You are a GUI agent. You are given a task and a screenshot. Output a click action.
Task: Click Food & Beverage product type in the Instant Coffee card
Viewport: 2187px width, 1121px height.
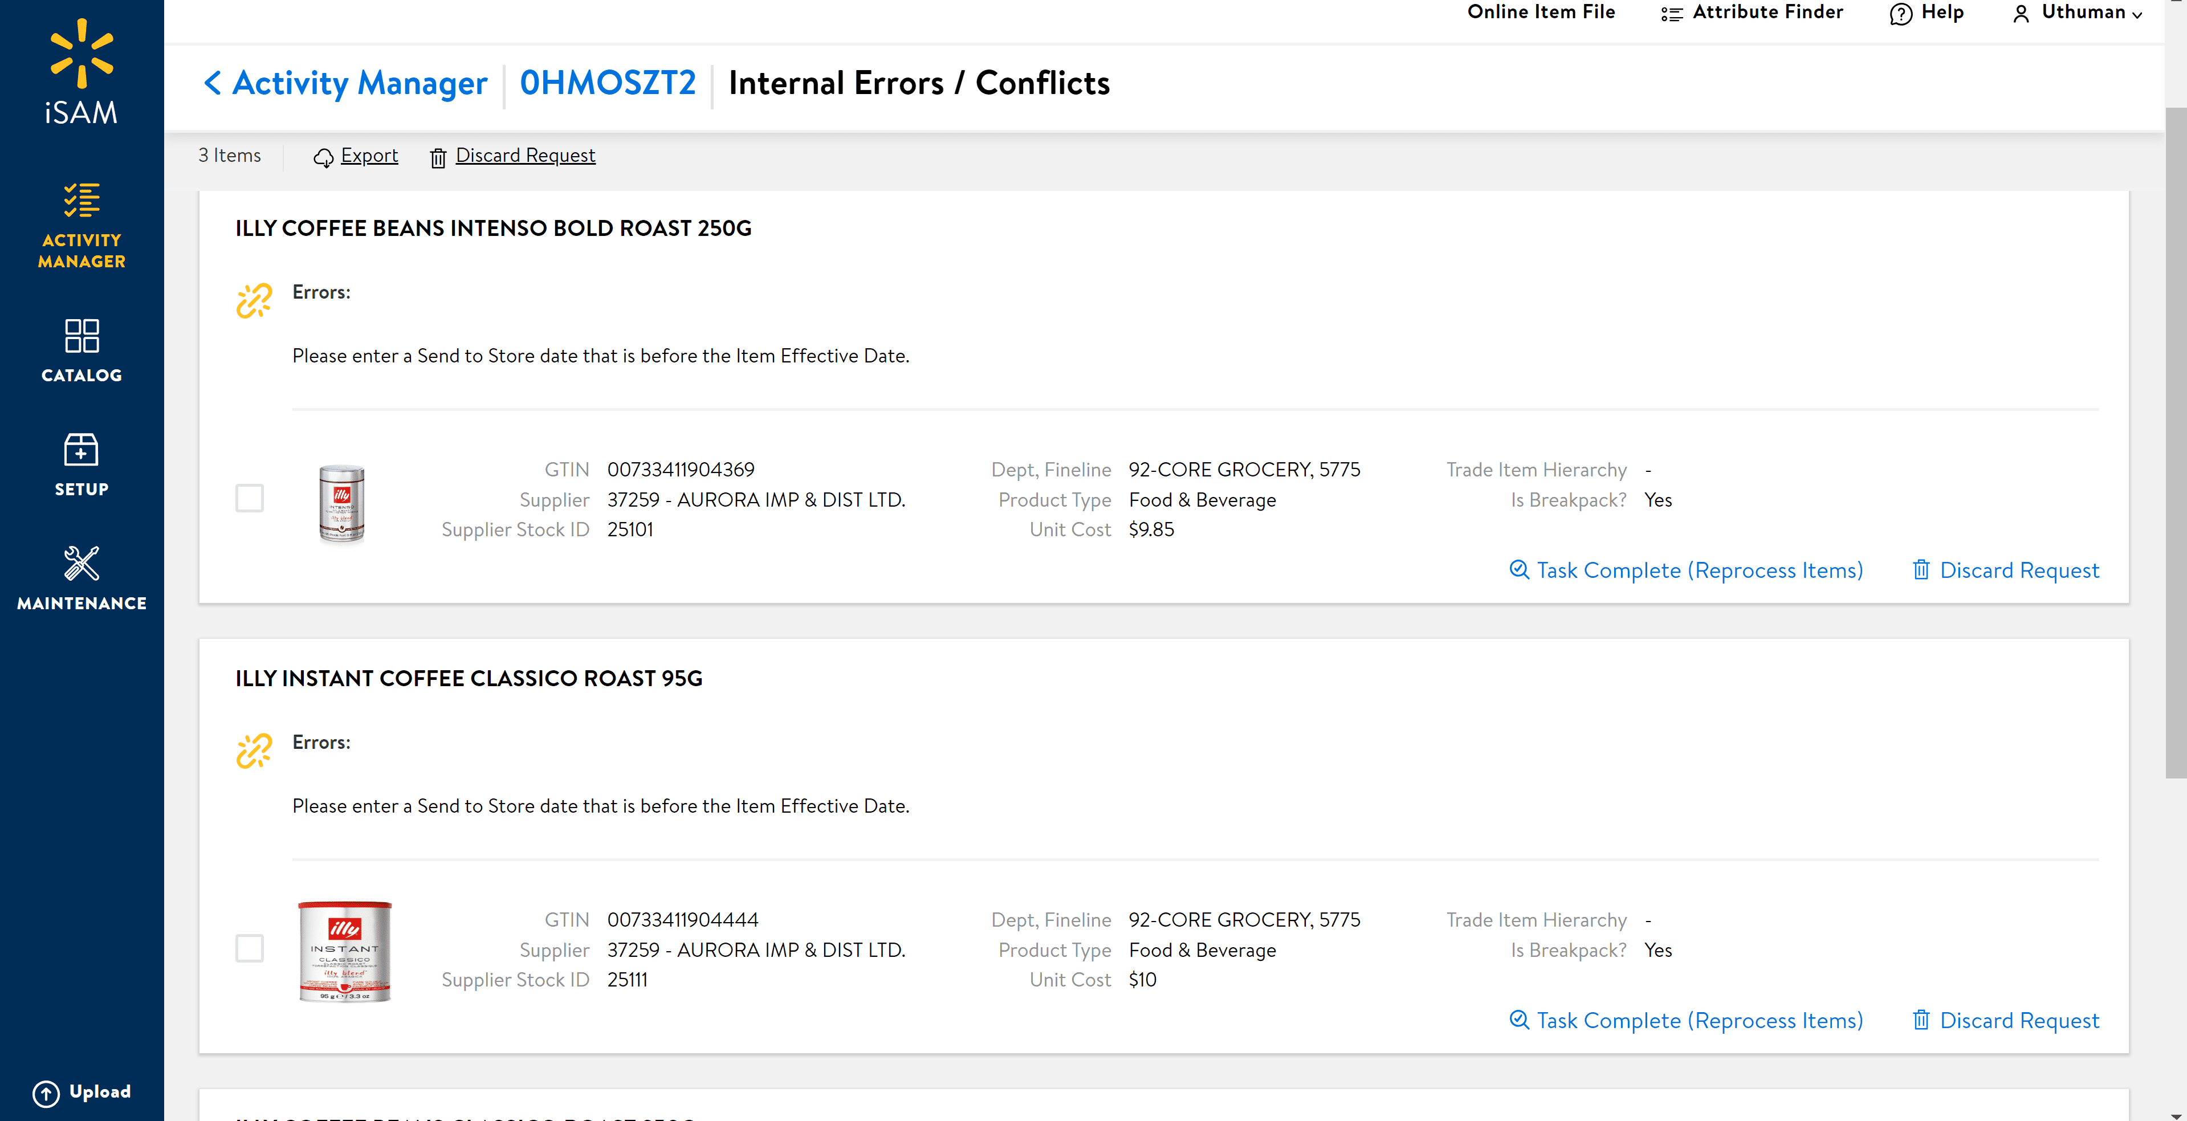tap(1202, 949)
